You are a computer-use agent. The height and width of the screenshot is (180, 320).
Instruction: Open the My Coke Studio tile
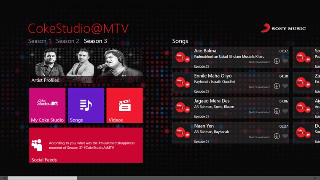coord(47,105)
